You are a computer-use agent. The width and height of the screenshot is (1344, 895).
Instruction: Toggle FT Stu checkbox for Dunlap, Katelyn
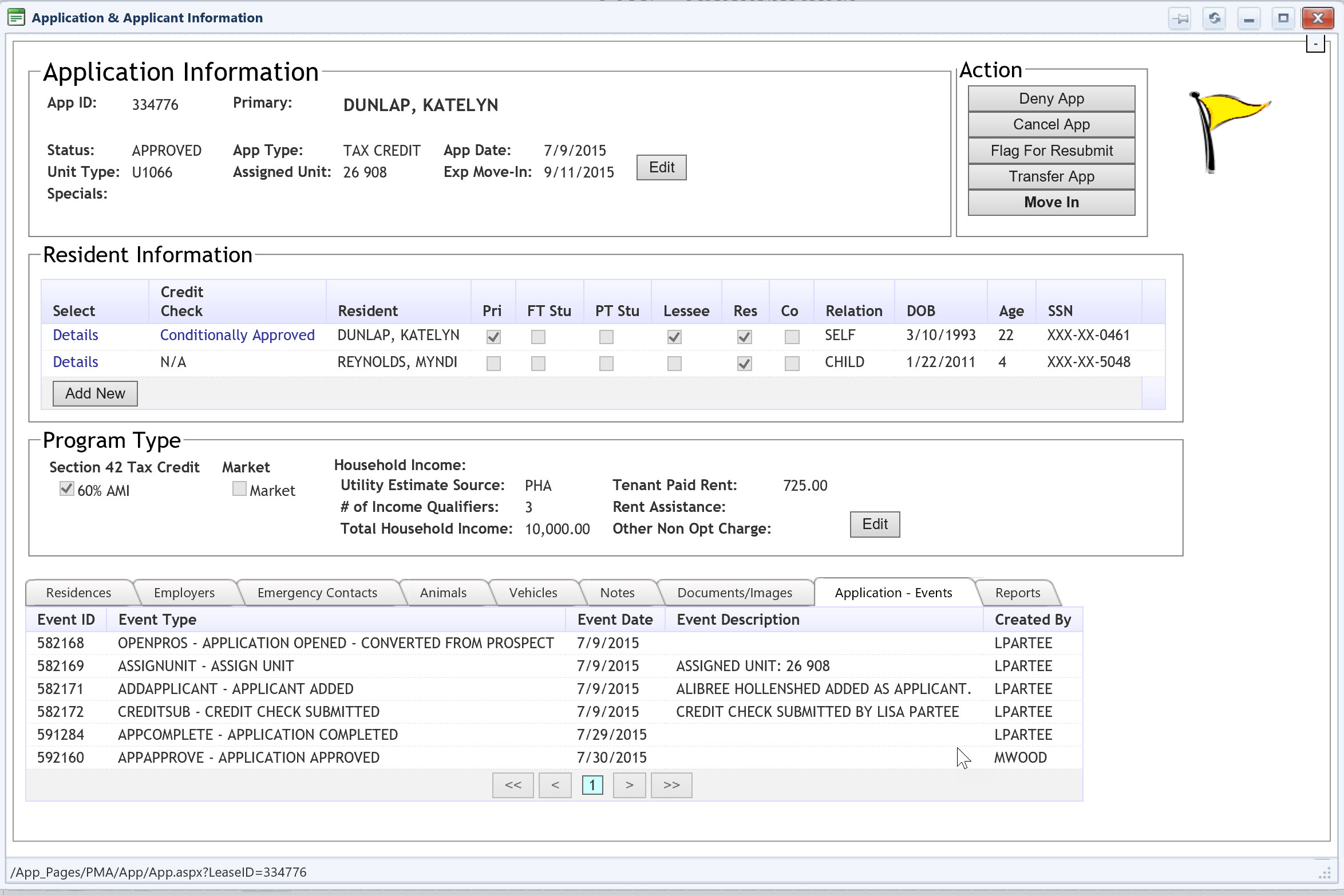coord(538,337)
